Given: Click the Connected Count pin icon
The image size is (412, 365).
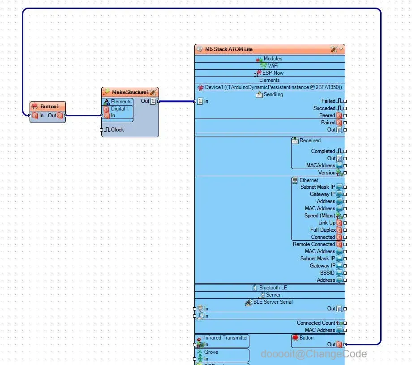Looking at the screenshot, I should tap(339, 323).
